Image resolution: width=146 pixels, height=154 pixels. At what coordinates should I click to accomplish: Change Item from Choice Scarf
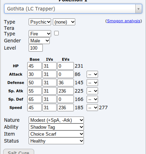(56, 134)
